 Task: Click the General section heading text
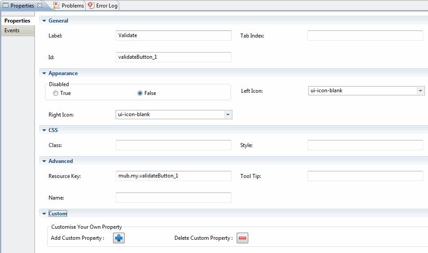[x=58, y=21]
